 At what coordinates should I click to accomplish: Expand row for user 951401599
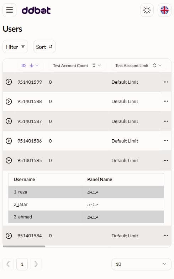[9, 82]
